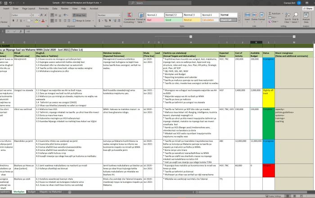This screenshot has width=315, height=198.
Task: Toggle Italic formatting
Action: (17, 21)
